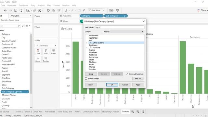Image resolution: width=208 pixels, height=117 pixels.
Task: Click the Label card in Marks
Action: [53, 52]
